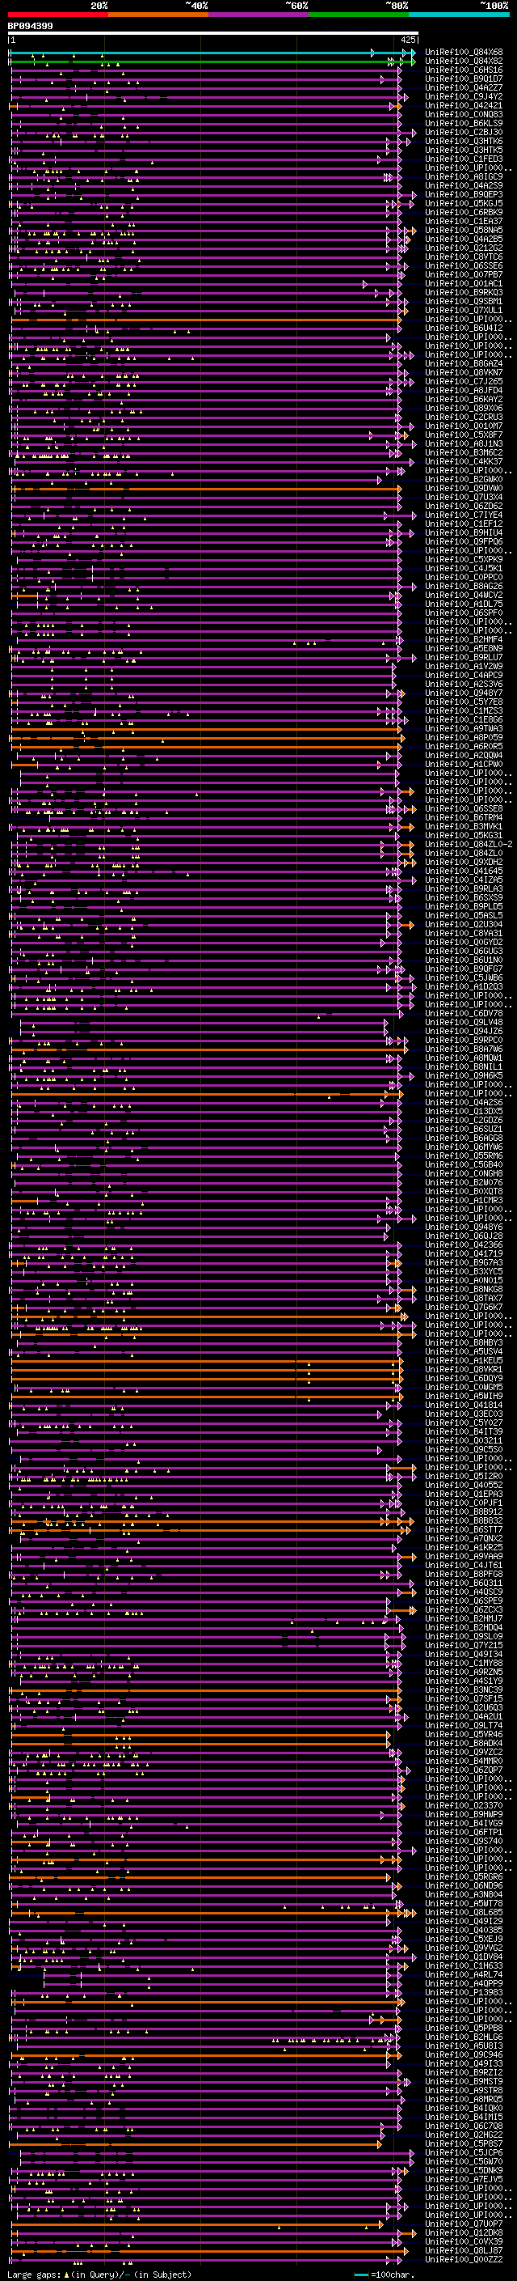Image resolution: width=517 pixels, height=2281 pixels.
Task: Select label UniRef100_B9MST9
Action: tap(464, 2081)
